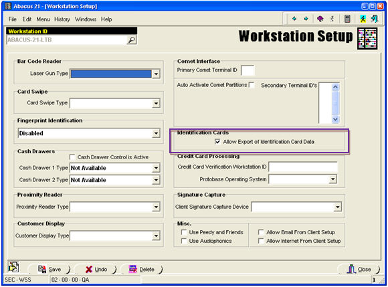Expand the Laser Gun Type dropdown
Viewport: 388px width, 287px height.
(x=156, y=74)
